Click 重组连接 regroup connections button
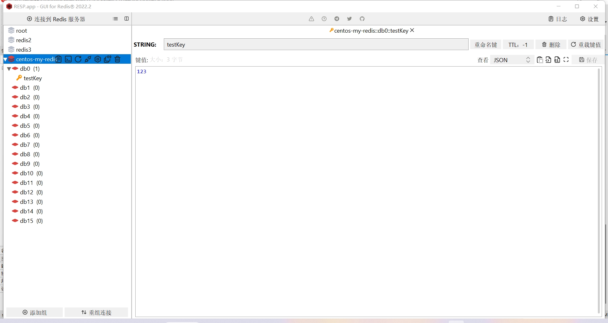The height and width of the screenshot is (323, 608). (x=96, y=313)
